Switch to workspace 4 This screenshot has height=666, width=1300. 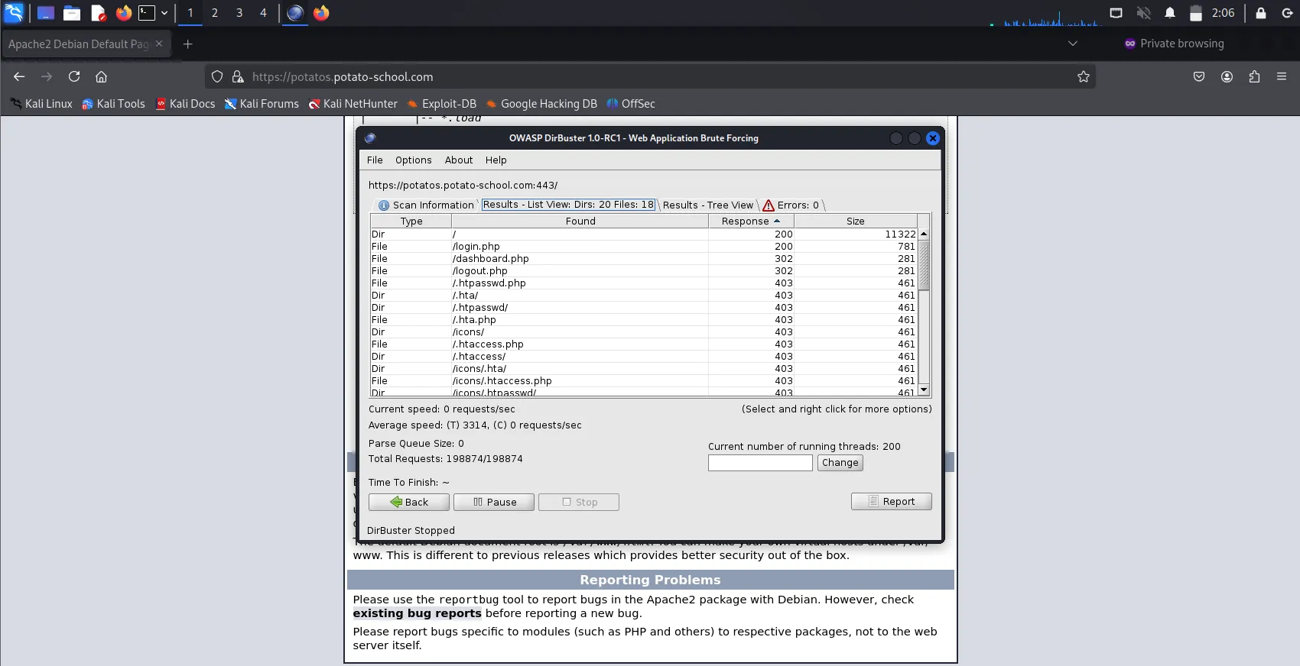pos(263,13)
